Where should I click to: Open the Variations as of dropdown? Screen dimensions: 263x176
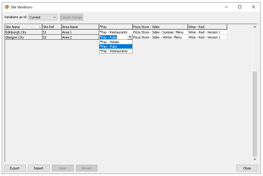pyautogui.click(x=43, y=17)
